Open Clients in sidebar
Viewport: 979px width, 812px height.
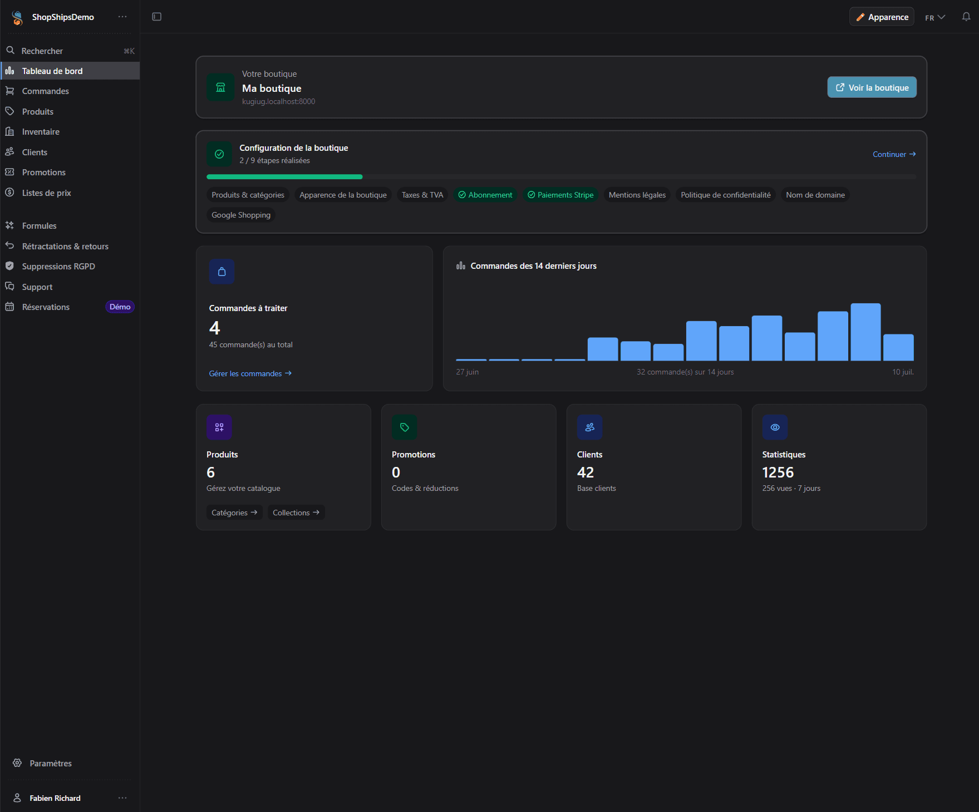click(70, 152)
